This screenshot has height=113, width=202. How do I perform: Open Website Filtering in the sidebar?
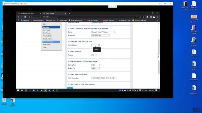click(x=48, y=39)
